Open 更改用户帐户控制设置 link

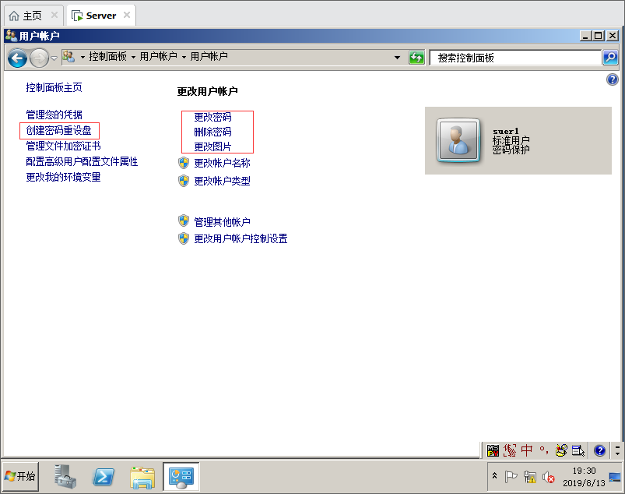(241, 238)
